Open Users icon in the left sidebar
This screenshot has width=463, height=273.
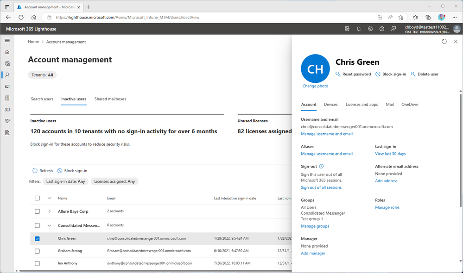(7, 75)
